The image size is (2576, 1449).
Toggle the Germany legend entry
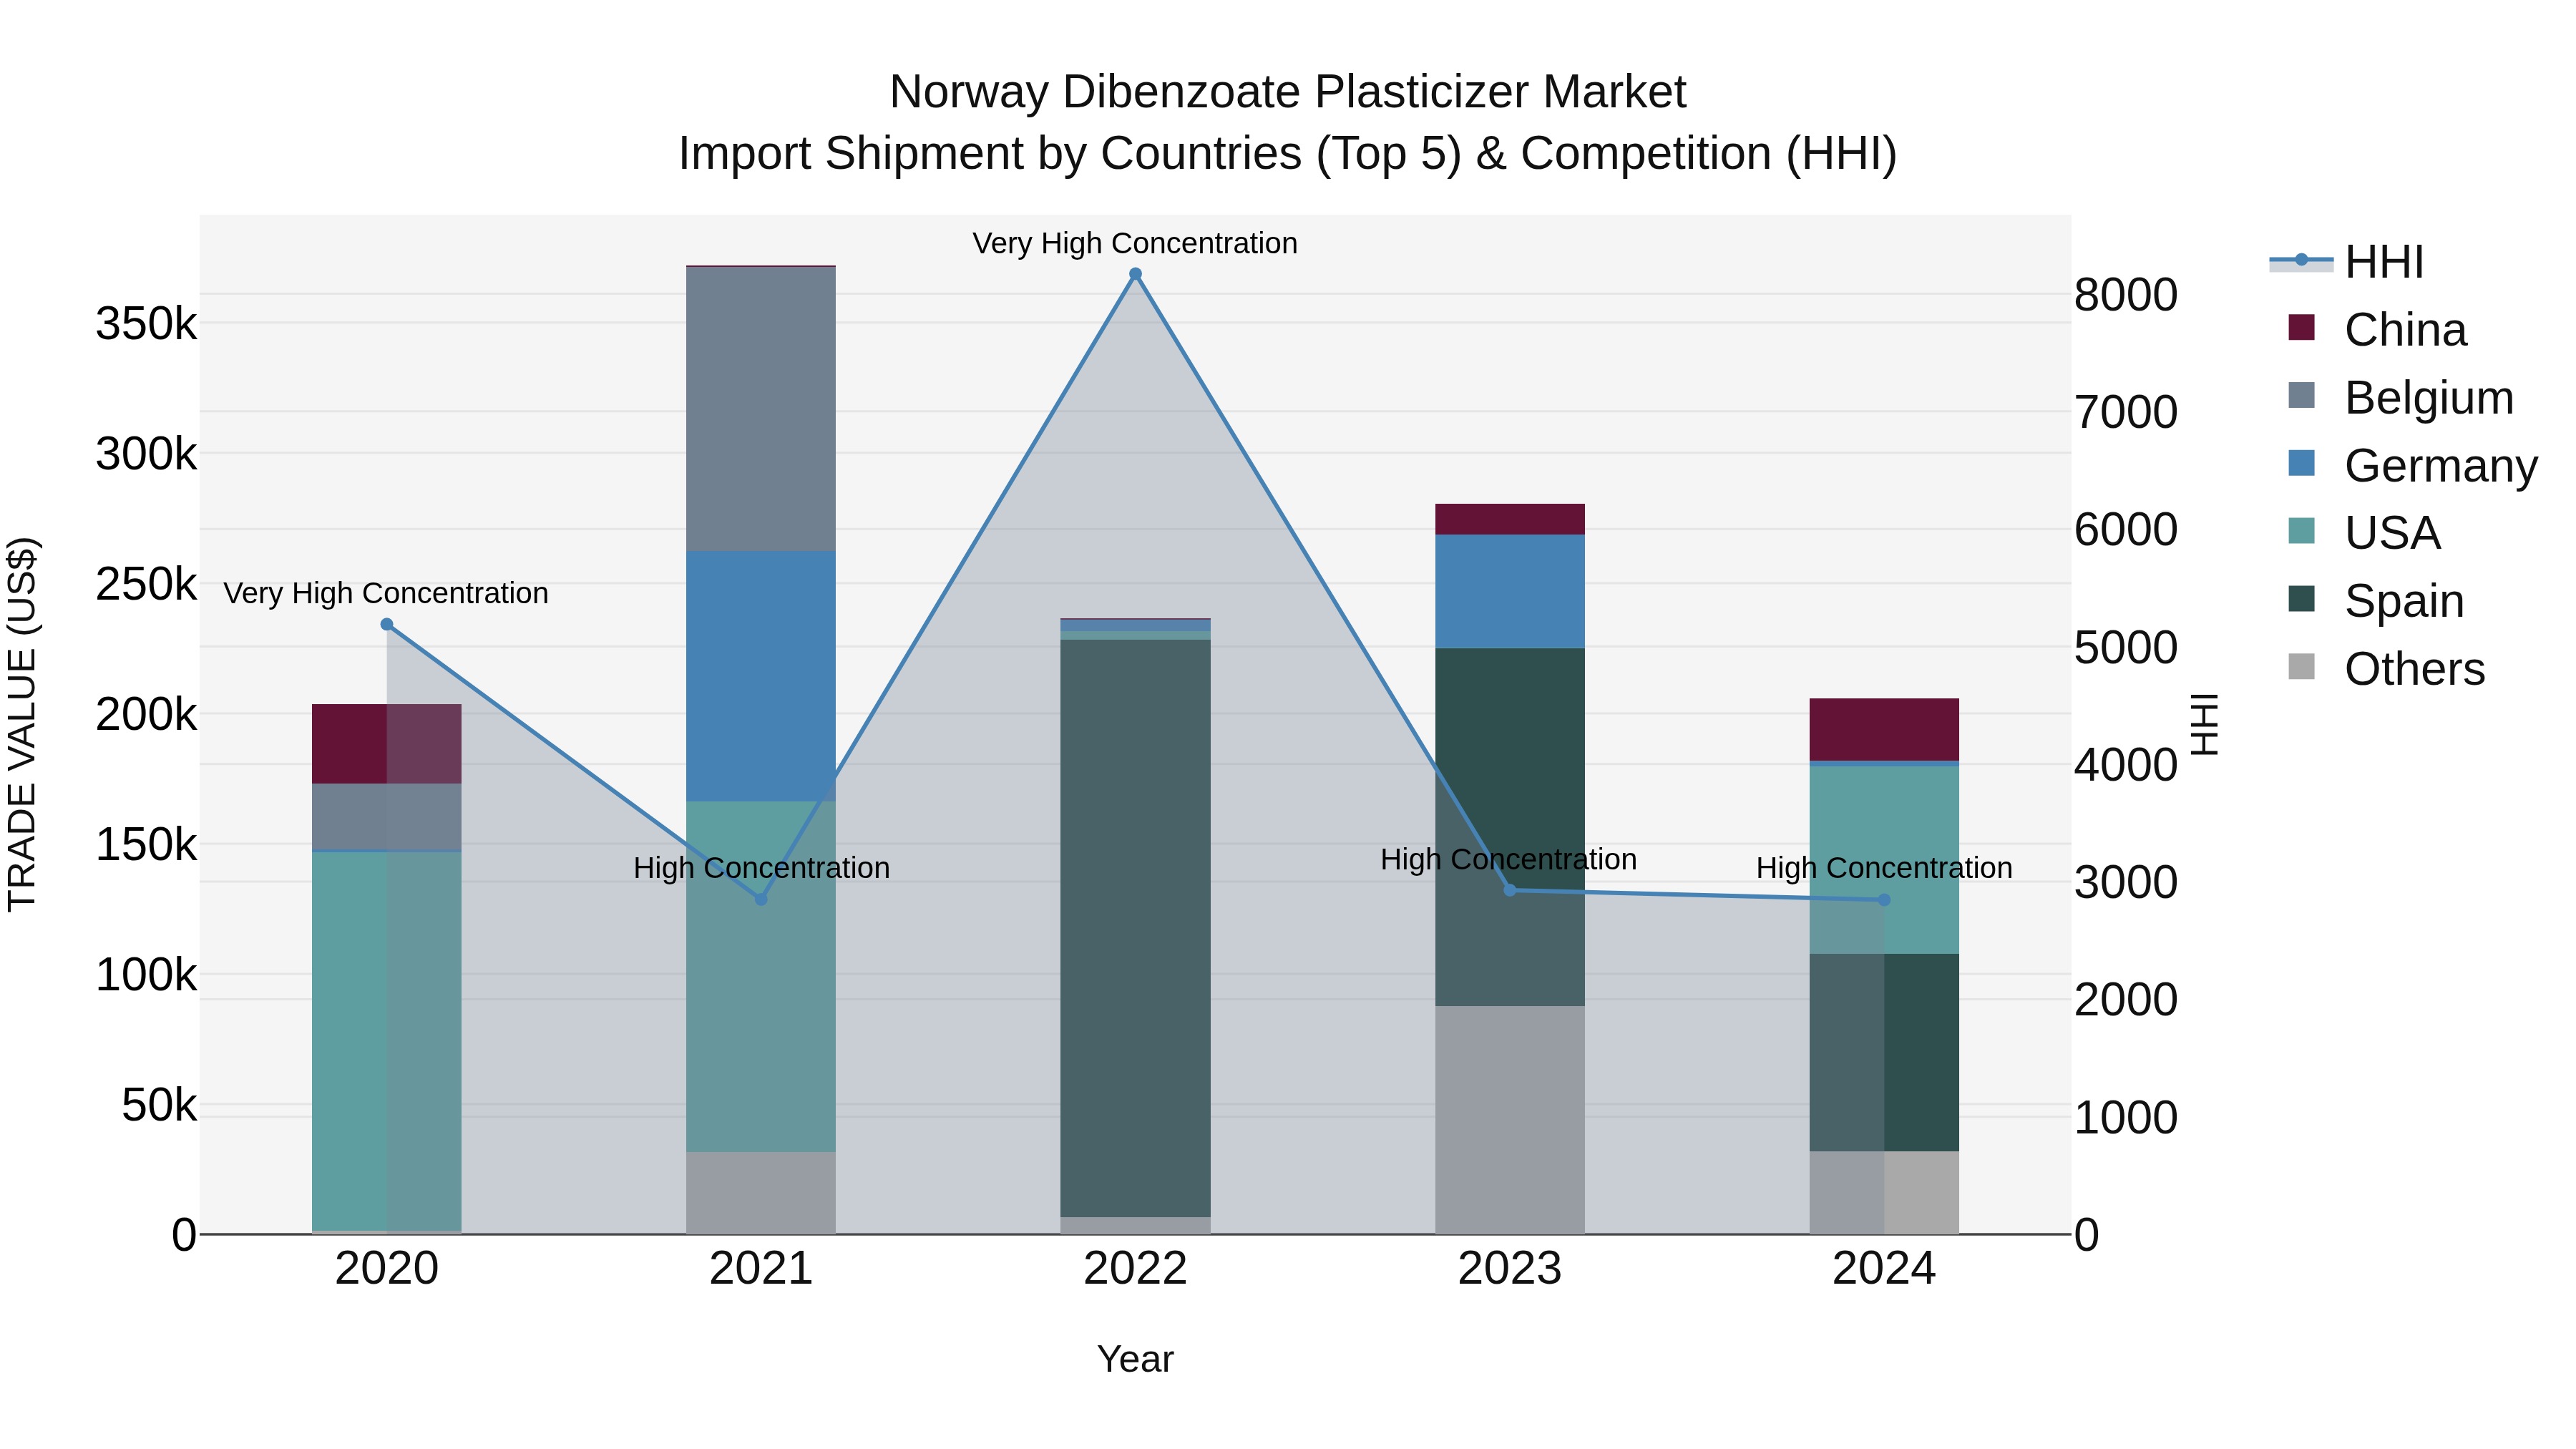pyautogui.click(x=2412, y=465)
